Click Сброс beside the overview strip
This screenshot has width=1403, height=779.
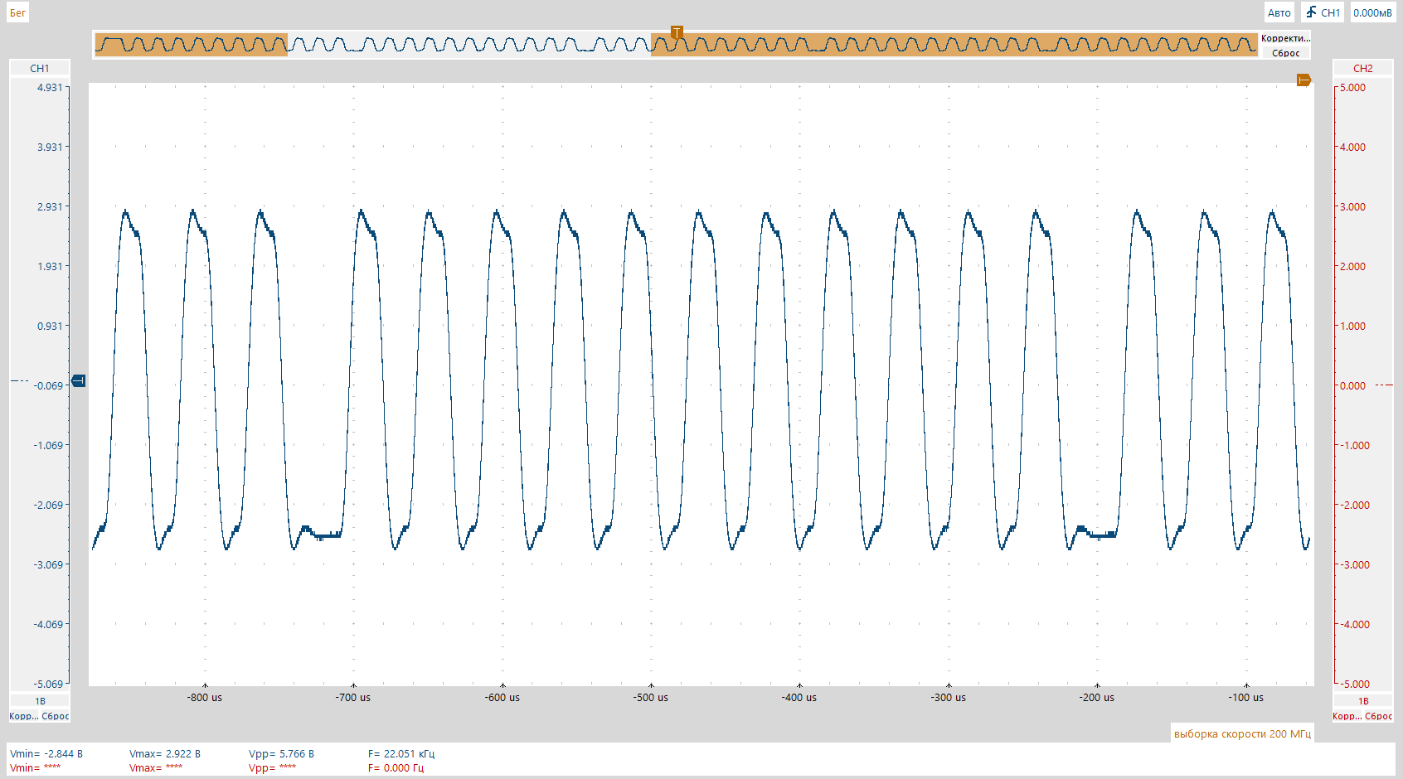click(1285, 53)
